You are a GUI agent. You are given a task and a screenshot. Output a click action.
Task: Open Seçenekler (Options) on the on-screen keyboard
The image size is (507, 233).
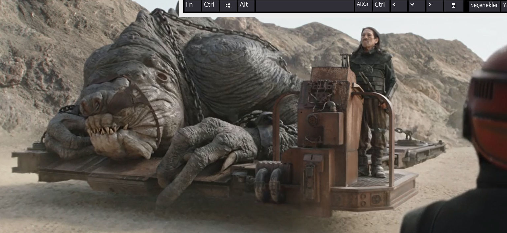[x=484, y=6]
